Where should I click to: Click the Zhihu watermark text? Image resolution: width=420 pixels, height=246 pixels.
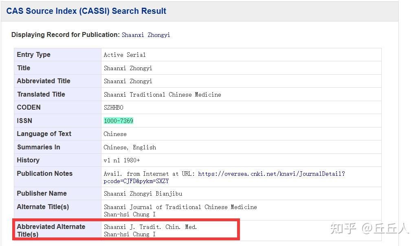pos(369,228)
